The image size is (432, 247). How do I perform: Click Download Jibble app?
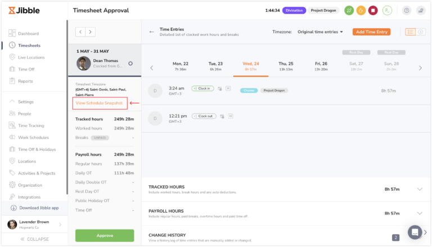(x=35, y=208)
